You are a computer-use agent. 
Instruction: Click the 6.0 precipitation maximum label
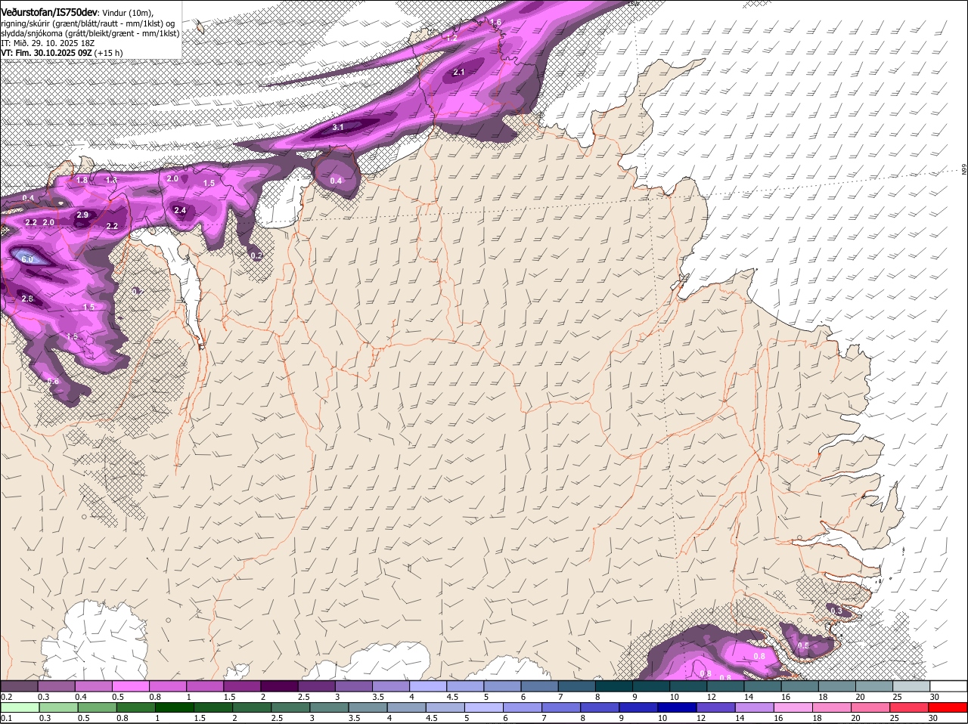point(28,259)
